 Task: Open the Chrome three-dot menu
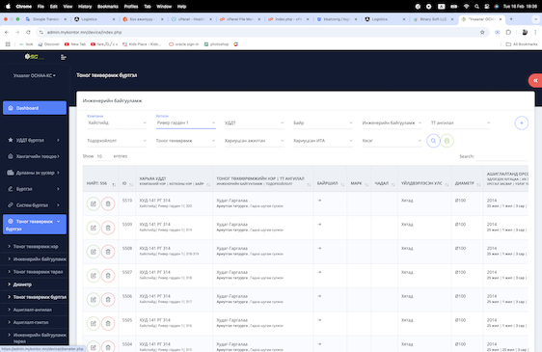535,32
